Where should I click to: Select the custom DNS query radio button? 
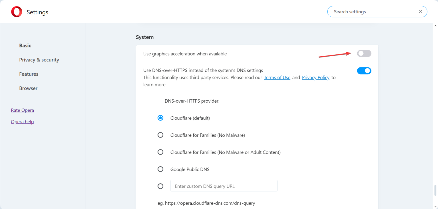[x=161, y=186]
